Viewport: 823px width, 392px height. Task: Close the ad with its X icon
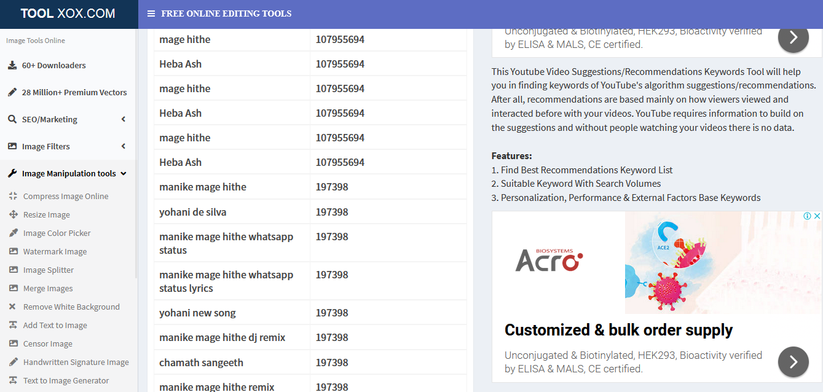tap(817, 216)
